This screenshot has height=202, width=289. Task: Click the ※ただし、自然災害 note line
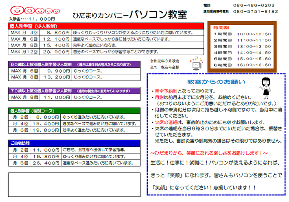[x=219, y=141]
